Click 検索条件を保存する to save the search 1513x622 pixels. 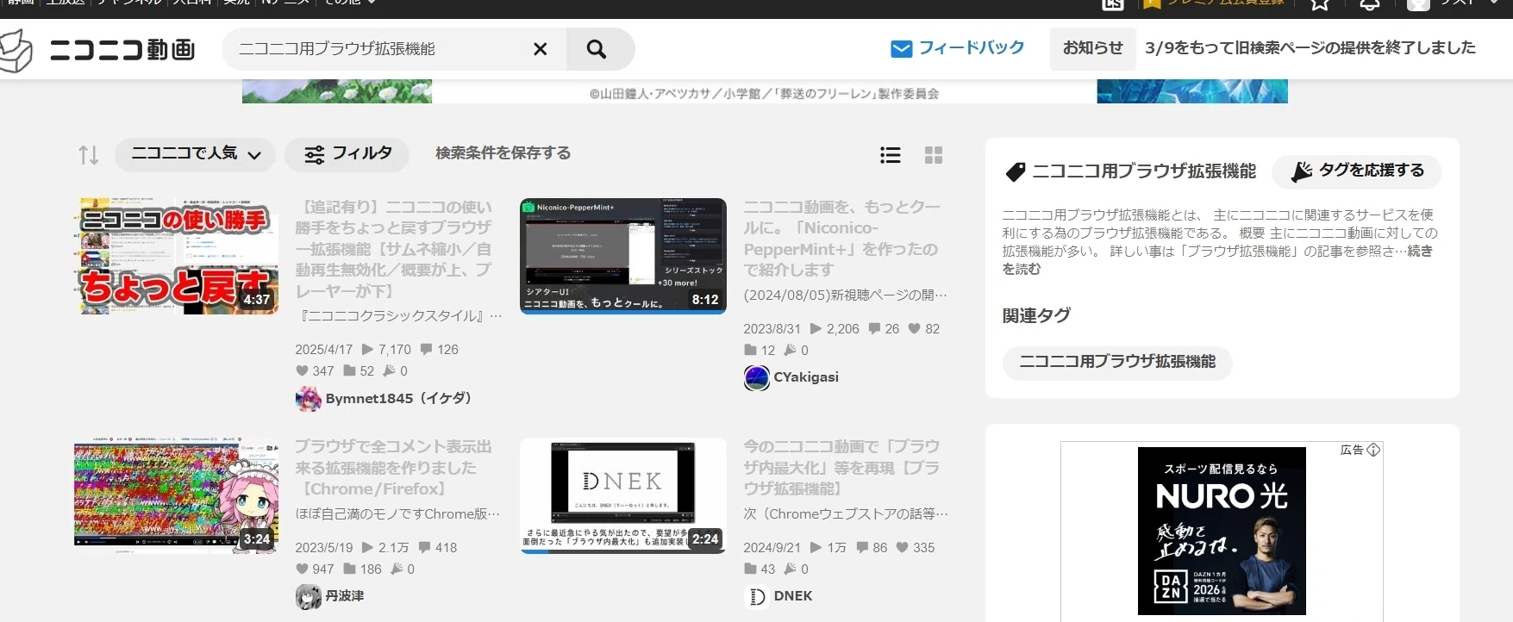pyautogui.click(x=503, y=153)
